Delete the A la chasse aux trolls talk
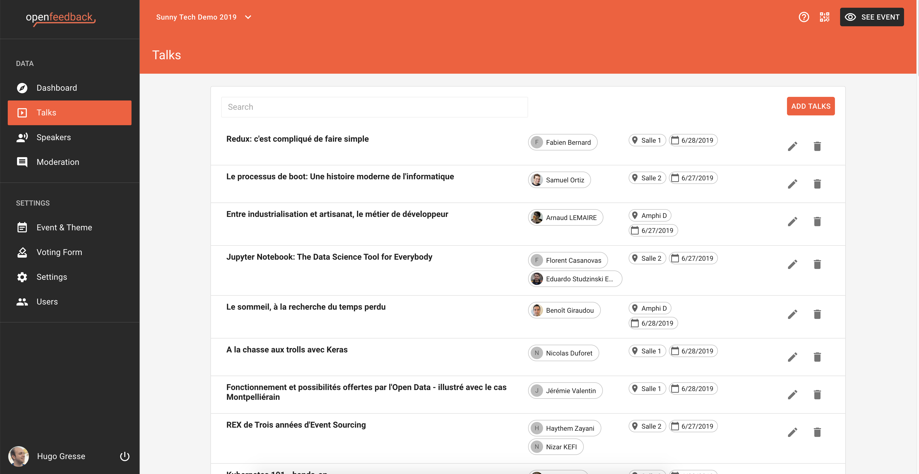The image size is (919, 474). click(817, 357)
